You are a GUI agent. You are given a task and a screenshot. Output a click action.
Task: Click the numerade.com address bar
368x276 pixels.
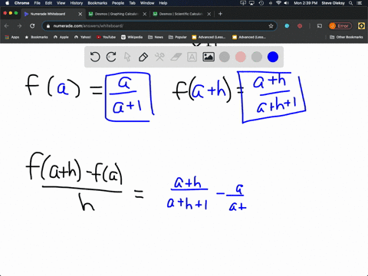(159, 26)
